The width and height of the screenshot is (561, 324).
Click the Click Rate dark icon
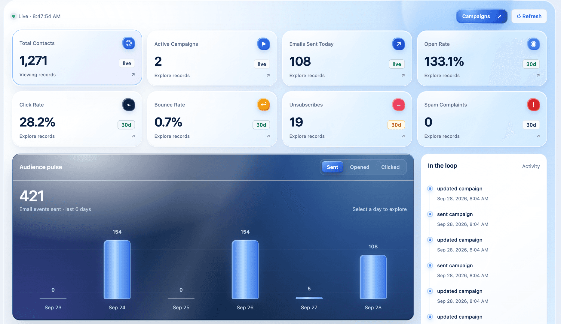pyautogui.click(x=128, y=105)
